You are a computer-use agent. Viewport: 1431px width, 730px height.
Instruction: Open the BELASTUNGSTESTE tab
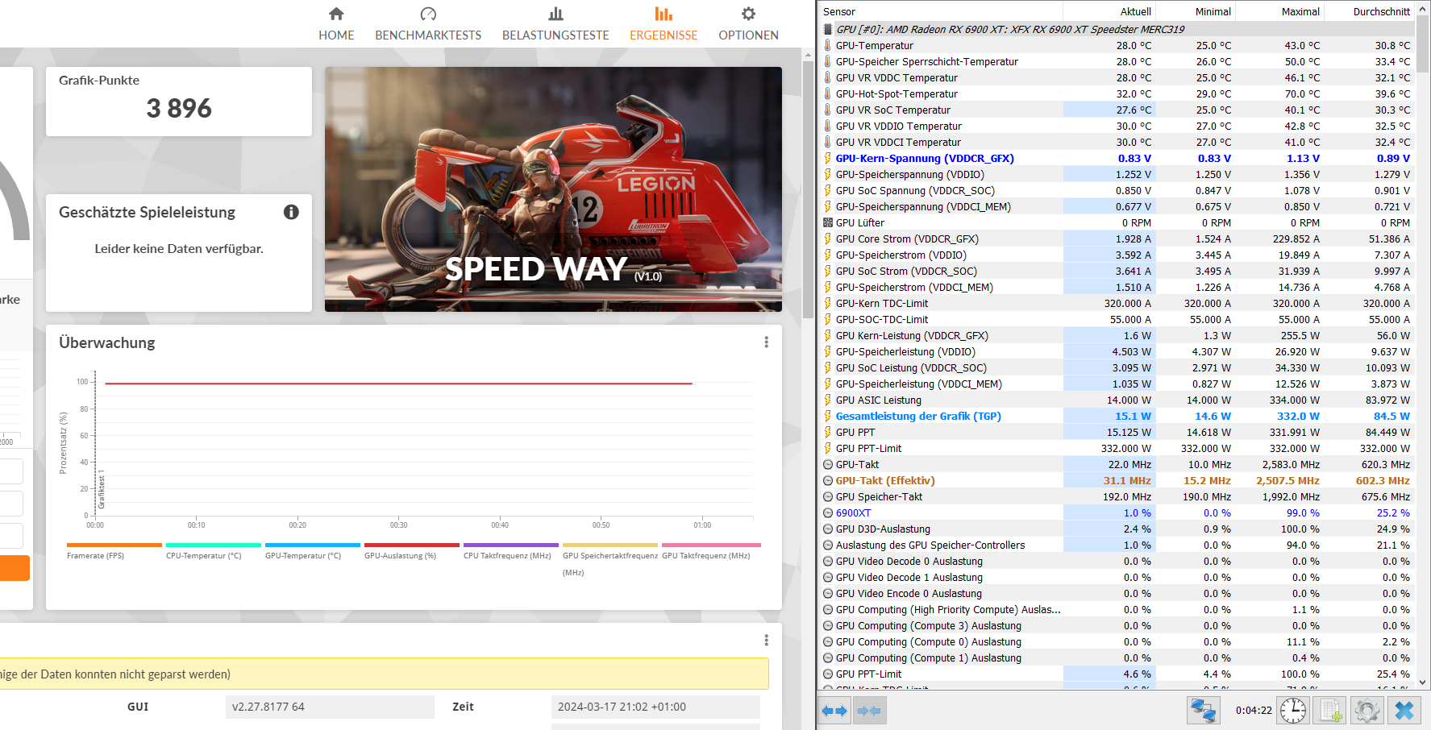(x=555, y=23)
